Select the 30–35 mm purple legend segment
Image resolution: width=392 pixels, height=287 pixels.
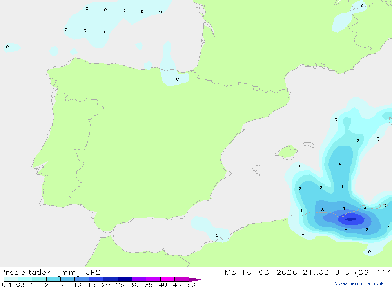tap(139, 279)
